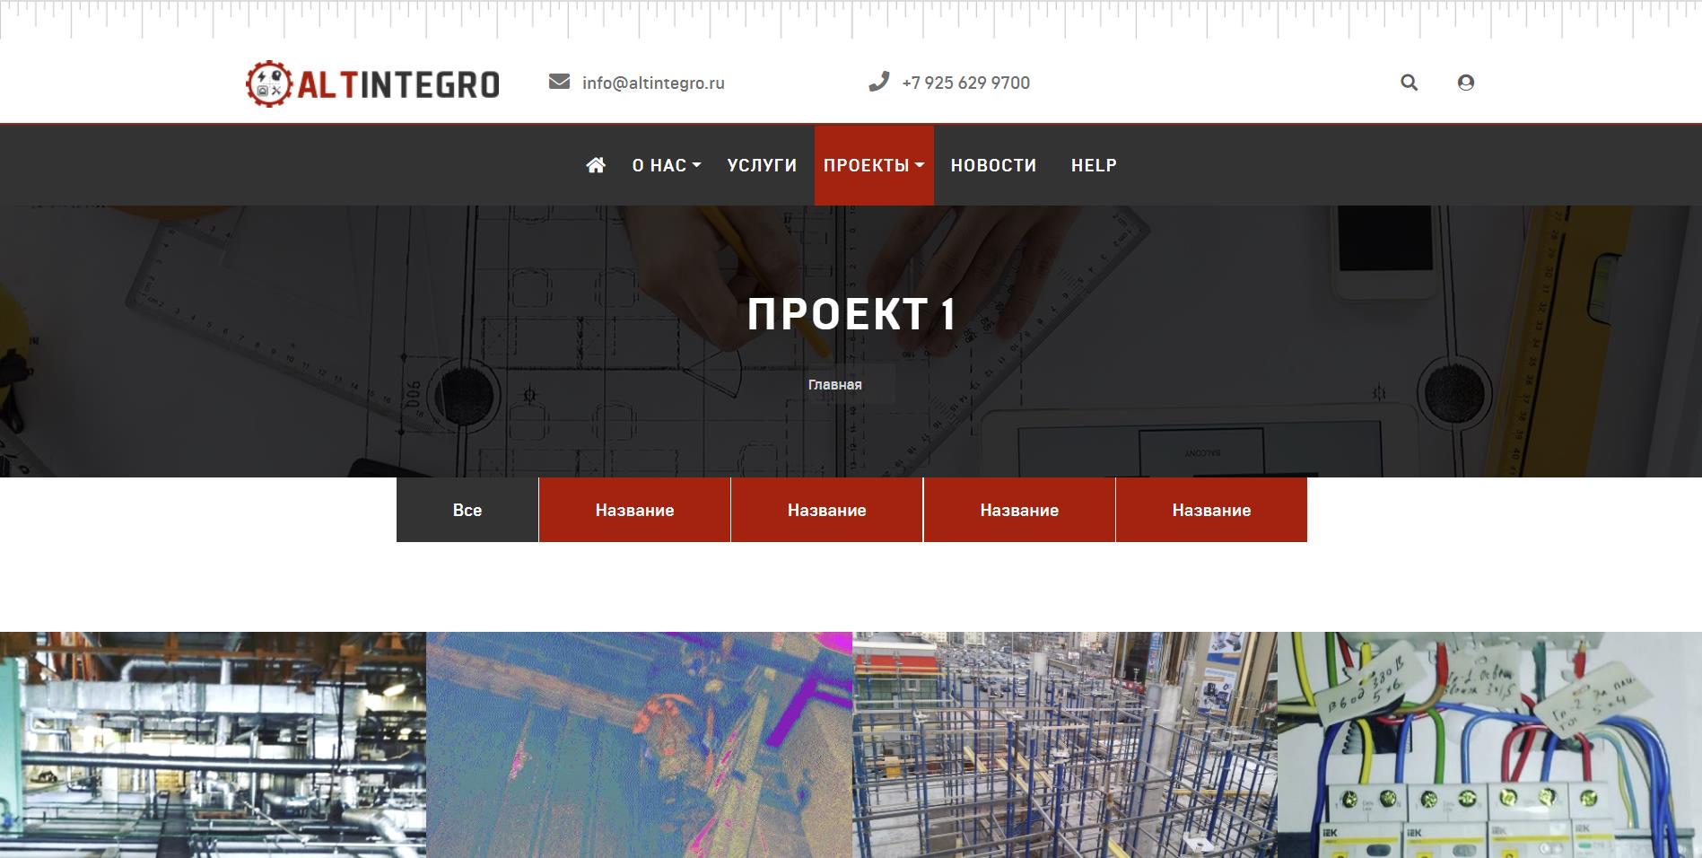Select the first Название filter tab
The height and width of the screenshot is (858, 1702).
(634, 510)
